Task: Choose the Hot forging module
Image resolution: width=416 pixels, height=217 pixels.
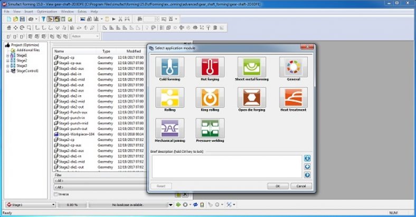Action: tap(210, 67)
